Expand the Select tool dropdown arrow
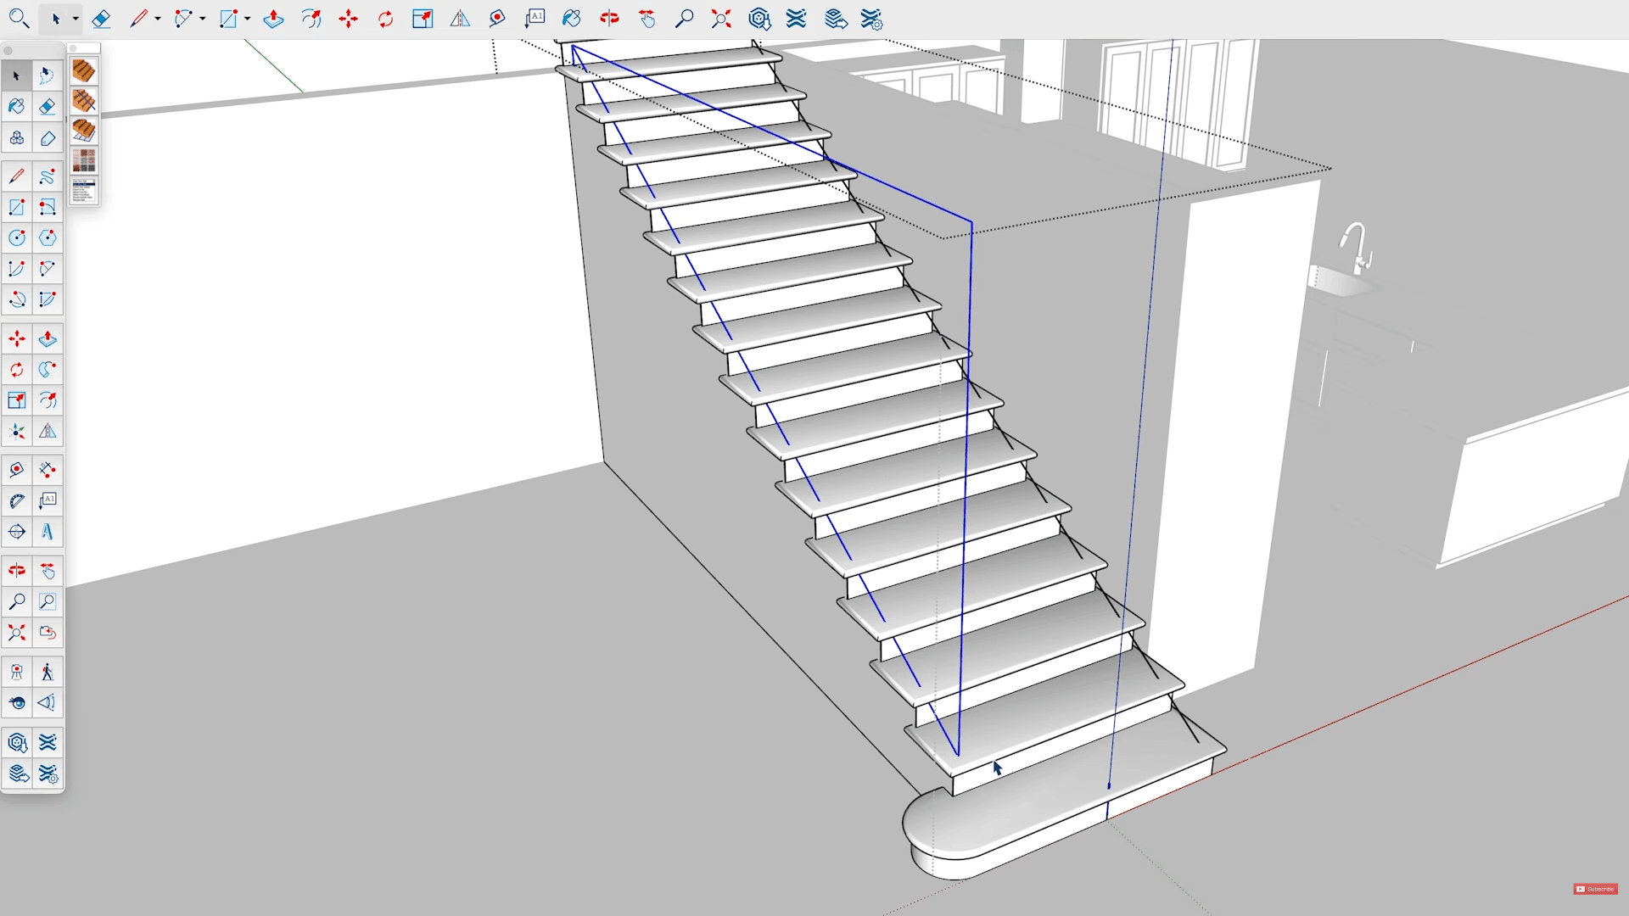Image resolution: width=1629 pixels, height=916 pixels. point(76,19)
